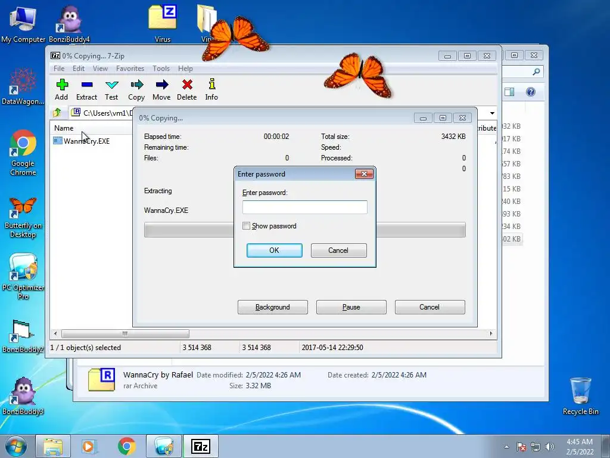Open Chrome from the taskbar

126,446
